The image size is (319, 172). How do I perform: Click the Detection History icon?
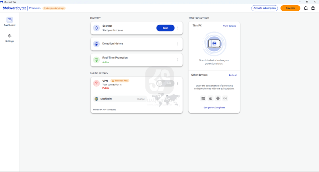coord(97,44)
